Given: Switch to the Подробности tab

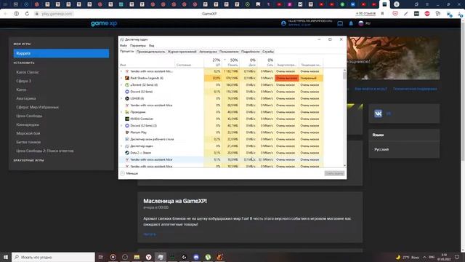Looking at the screenshot, I should click(250, 52).
